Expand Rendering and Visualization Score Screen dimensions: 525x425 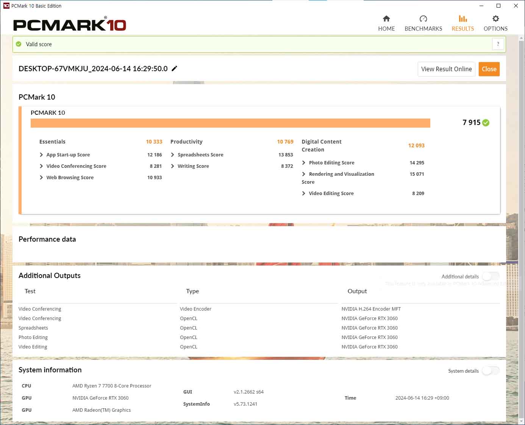click(x=304, y=174)
